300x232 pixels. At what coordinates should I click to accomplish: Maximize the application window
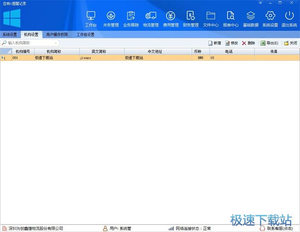tap(280, 3)
